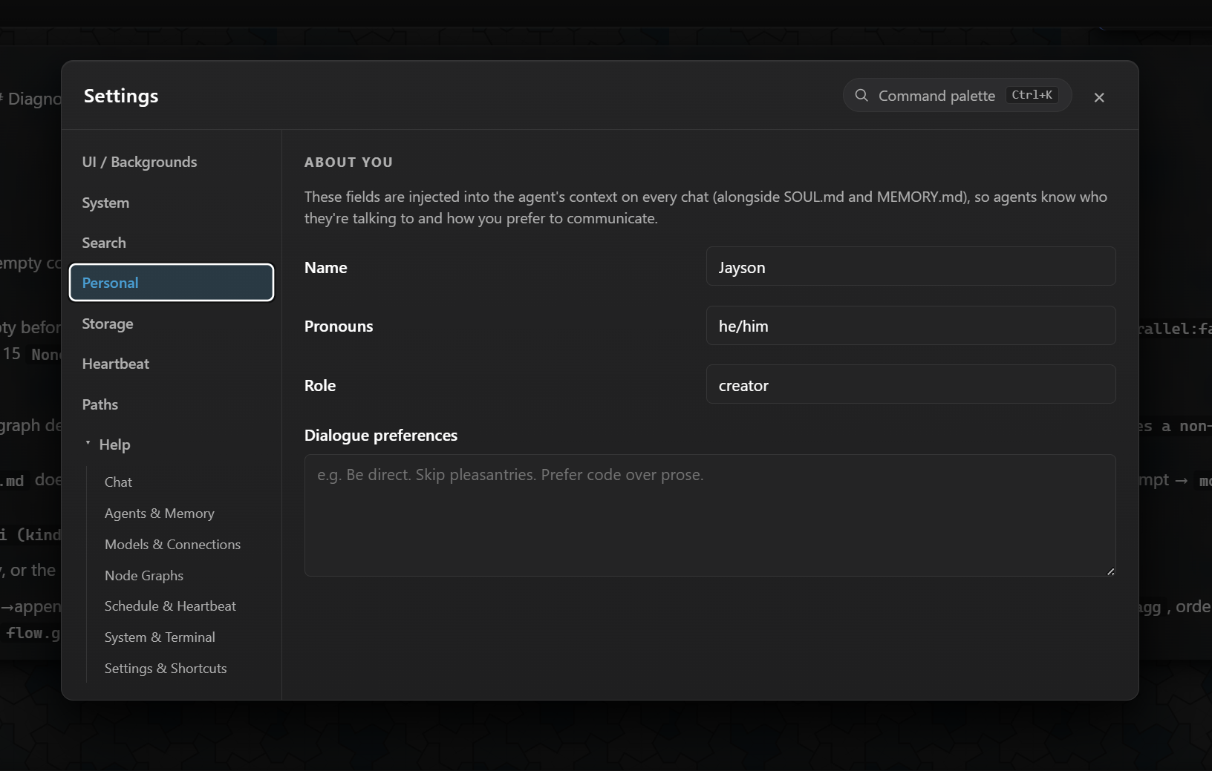This screenshot has height=771, width=1212.
Task: Click the Pronouns label
Action: 339,327
